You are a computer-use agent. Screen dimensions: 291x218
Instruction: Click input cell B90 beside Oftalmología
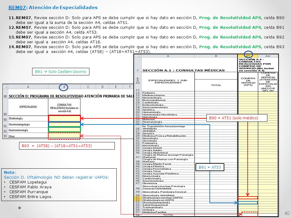[64, 118]
